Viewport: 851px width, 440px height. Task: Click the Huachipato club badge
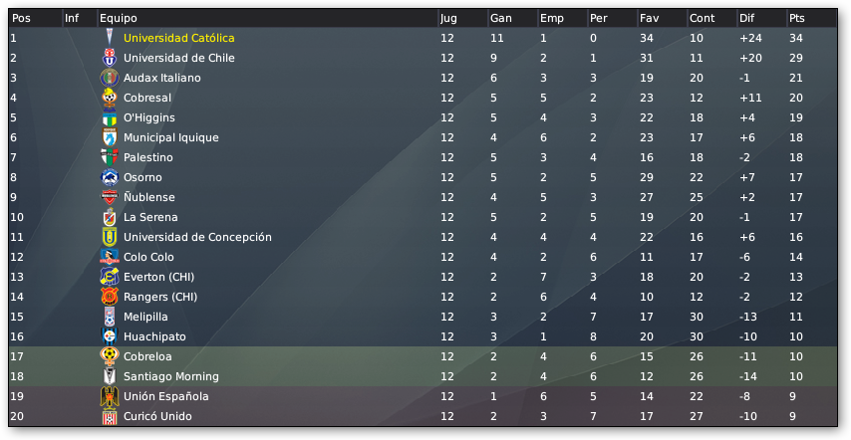[x=110, y=336]
